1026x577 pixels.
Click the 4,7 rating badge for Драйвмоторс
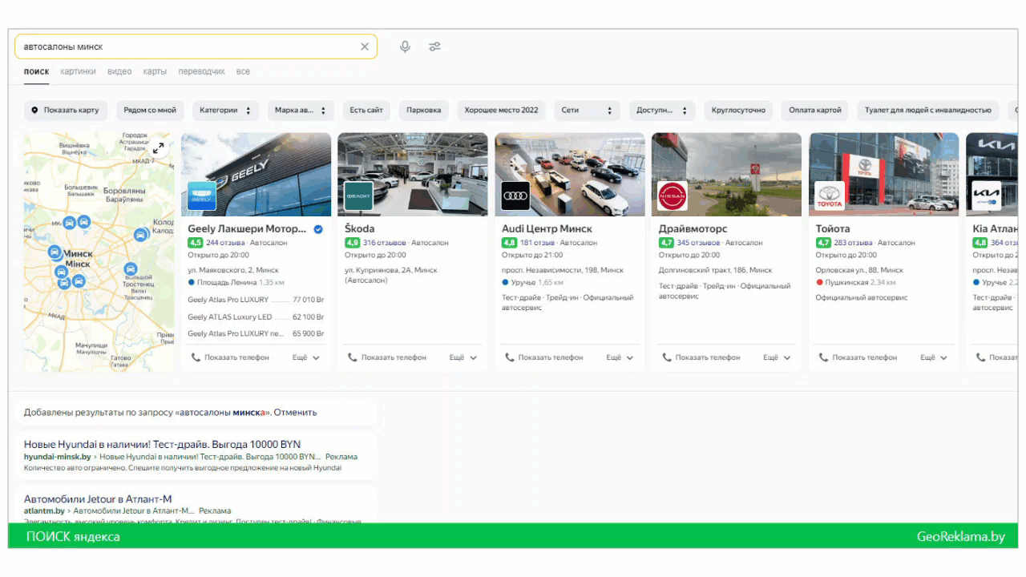[667, 243]
